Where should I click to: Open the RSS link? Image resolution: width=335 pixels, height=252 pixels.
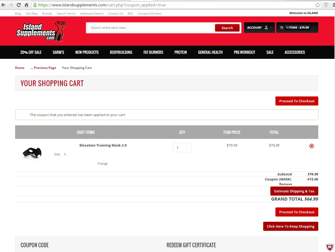click(x=130, y=14)
